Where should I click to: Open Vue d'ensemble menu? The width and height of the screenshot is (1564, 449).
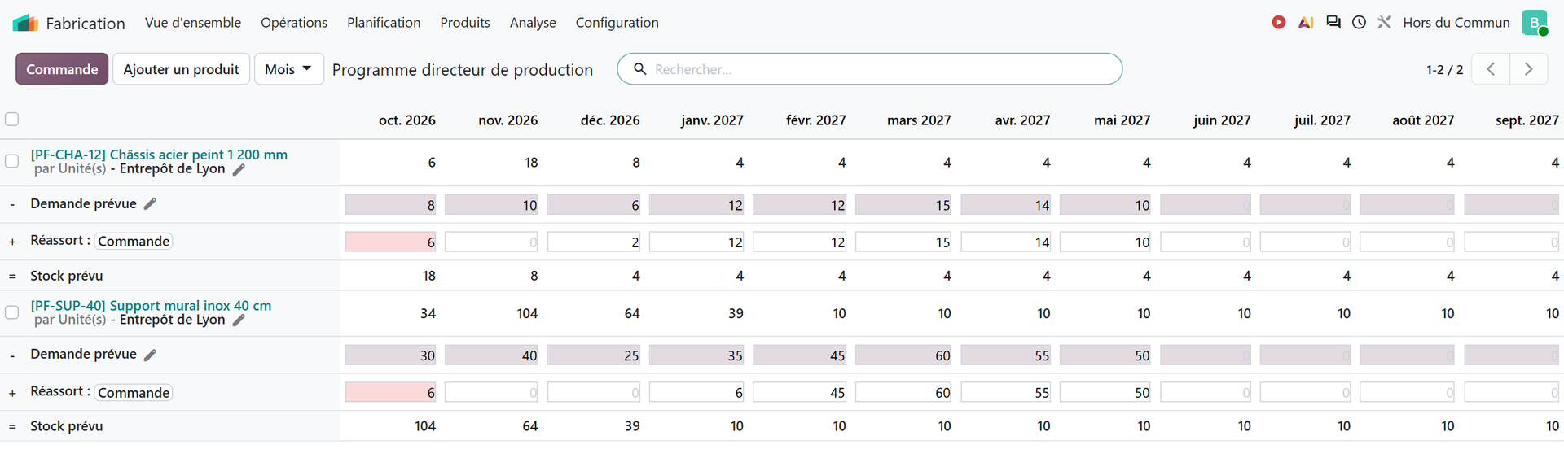click(x=193, y=23)
